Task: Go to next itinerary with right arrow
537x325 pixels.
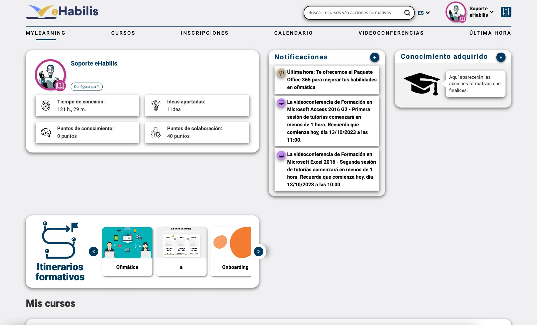Action: pos(259,252)
